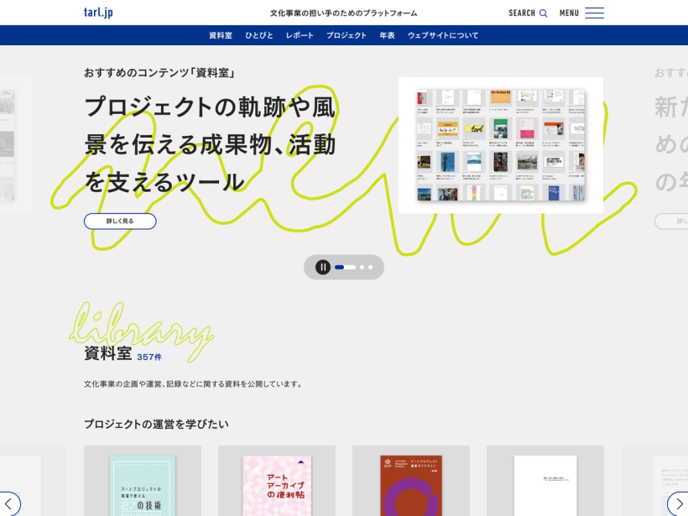Click the site tagline 文化事業の担い手のためのプラットフォーム
Viewport: 688px width, 516px height.
click(x=343, y=13)
